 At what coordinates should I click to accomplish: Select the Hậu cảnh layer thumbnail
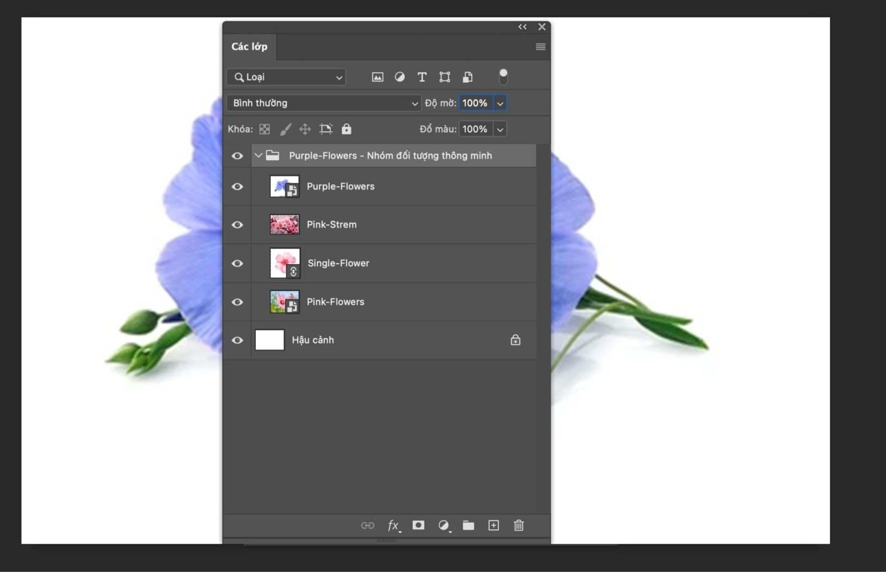pyautogui.click(x=270, y=340)
